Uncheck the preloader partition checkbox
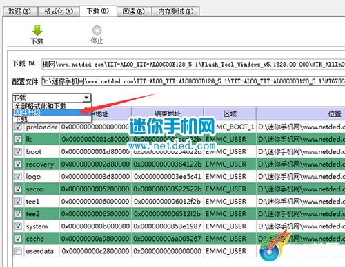The height and width of the screenshot is (267, 345). point(18,127)
